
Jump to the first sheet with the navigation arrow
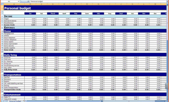[2, 101]
